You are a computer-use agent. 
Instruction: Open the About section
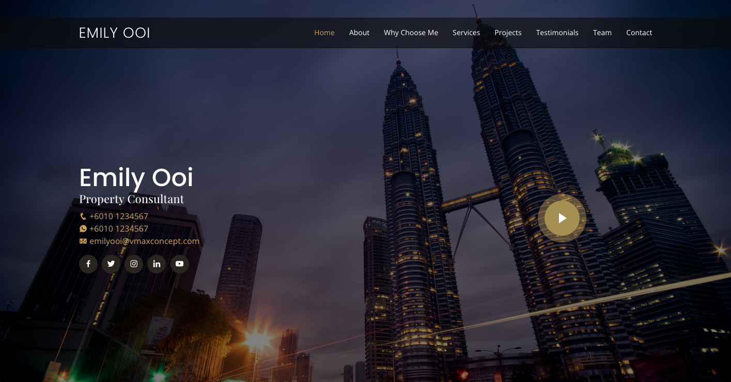[x=359, y=33]
